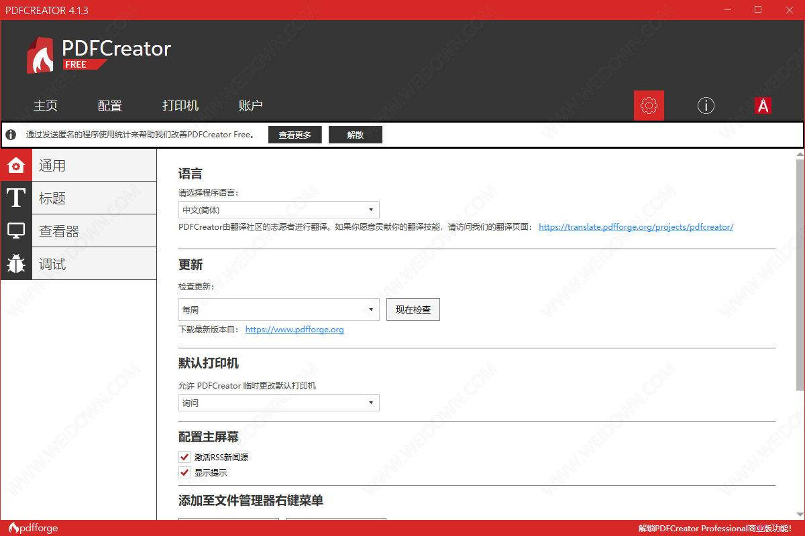805x536 pixels.
Task: Open the 中文(简体) language dropdown
Action: (x=279, y=210)
